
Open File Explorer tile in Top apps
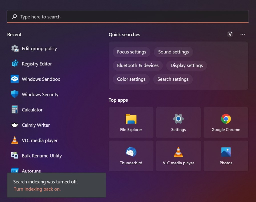tap(131, 123)
